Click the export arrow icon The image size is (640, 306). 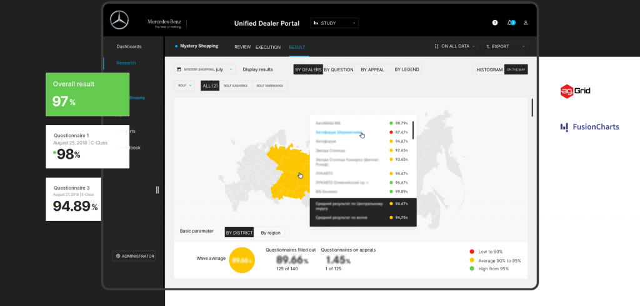[x=487, y=46]
